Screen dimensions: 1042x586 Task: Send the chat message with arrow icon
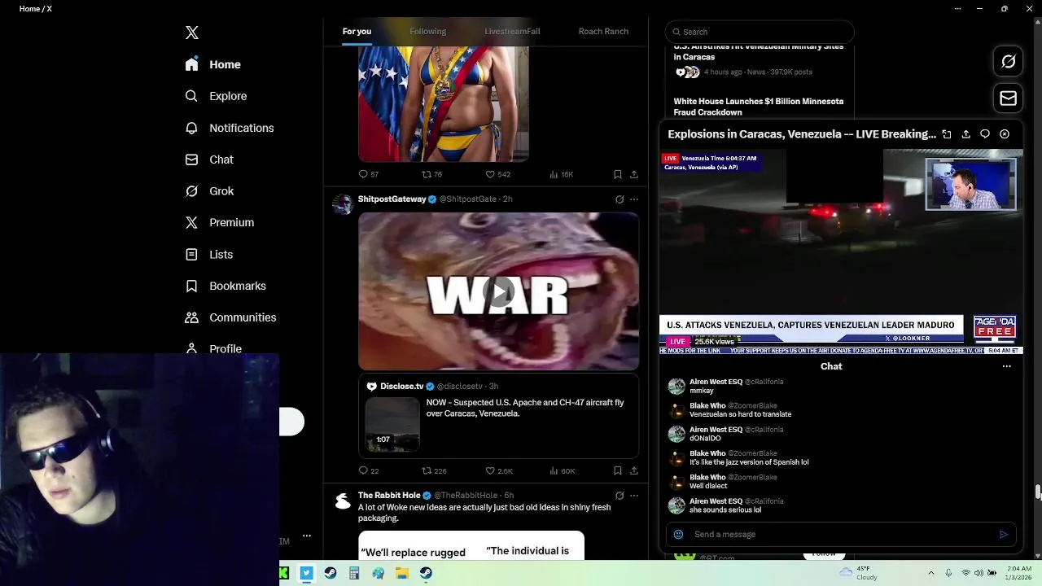(1004, 535)
